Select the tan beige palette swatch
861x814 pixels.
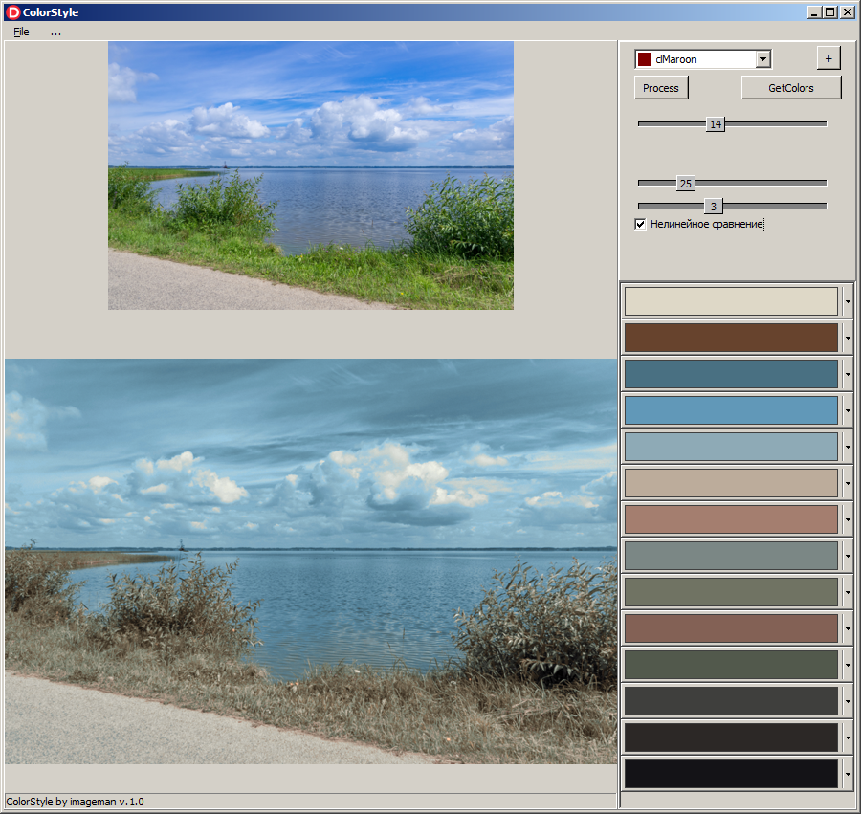(x=731, y=483)
